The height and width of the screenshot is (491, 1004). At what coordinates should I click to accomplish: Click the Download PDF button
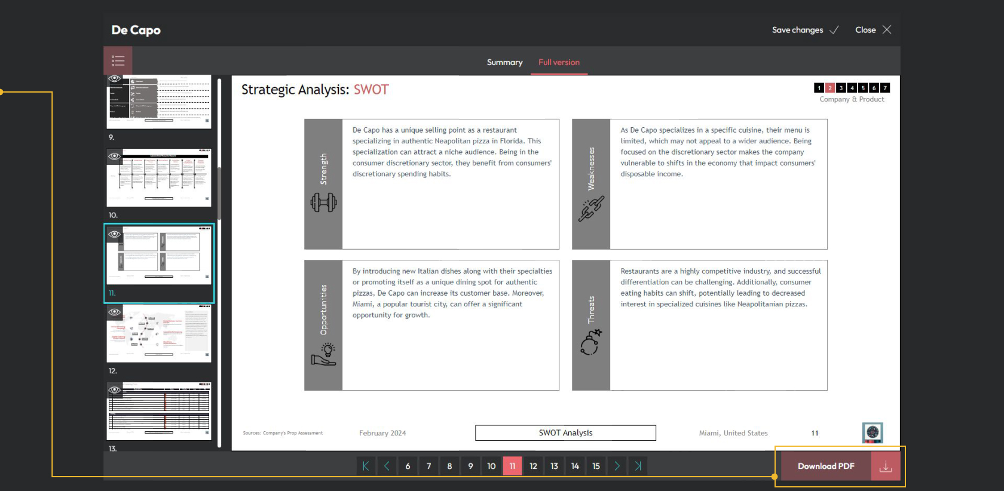click(827, 467)
